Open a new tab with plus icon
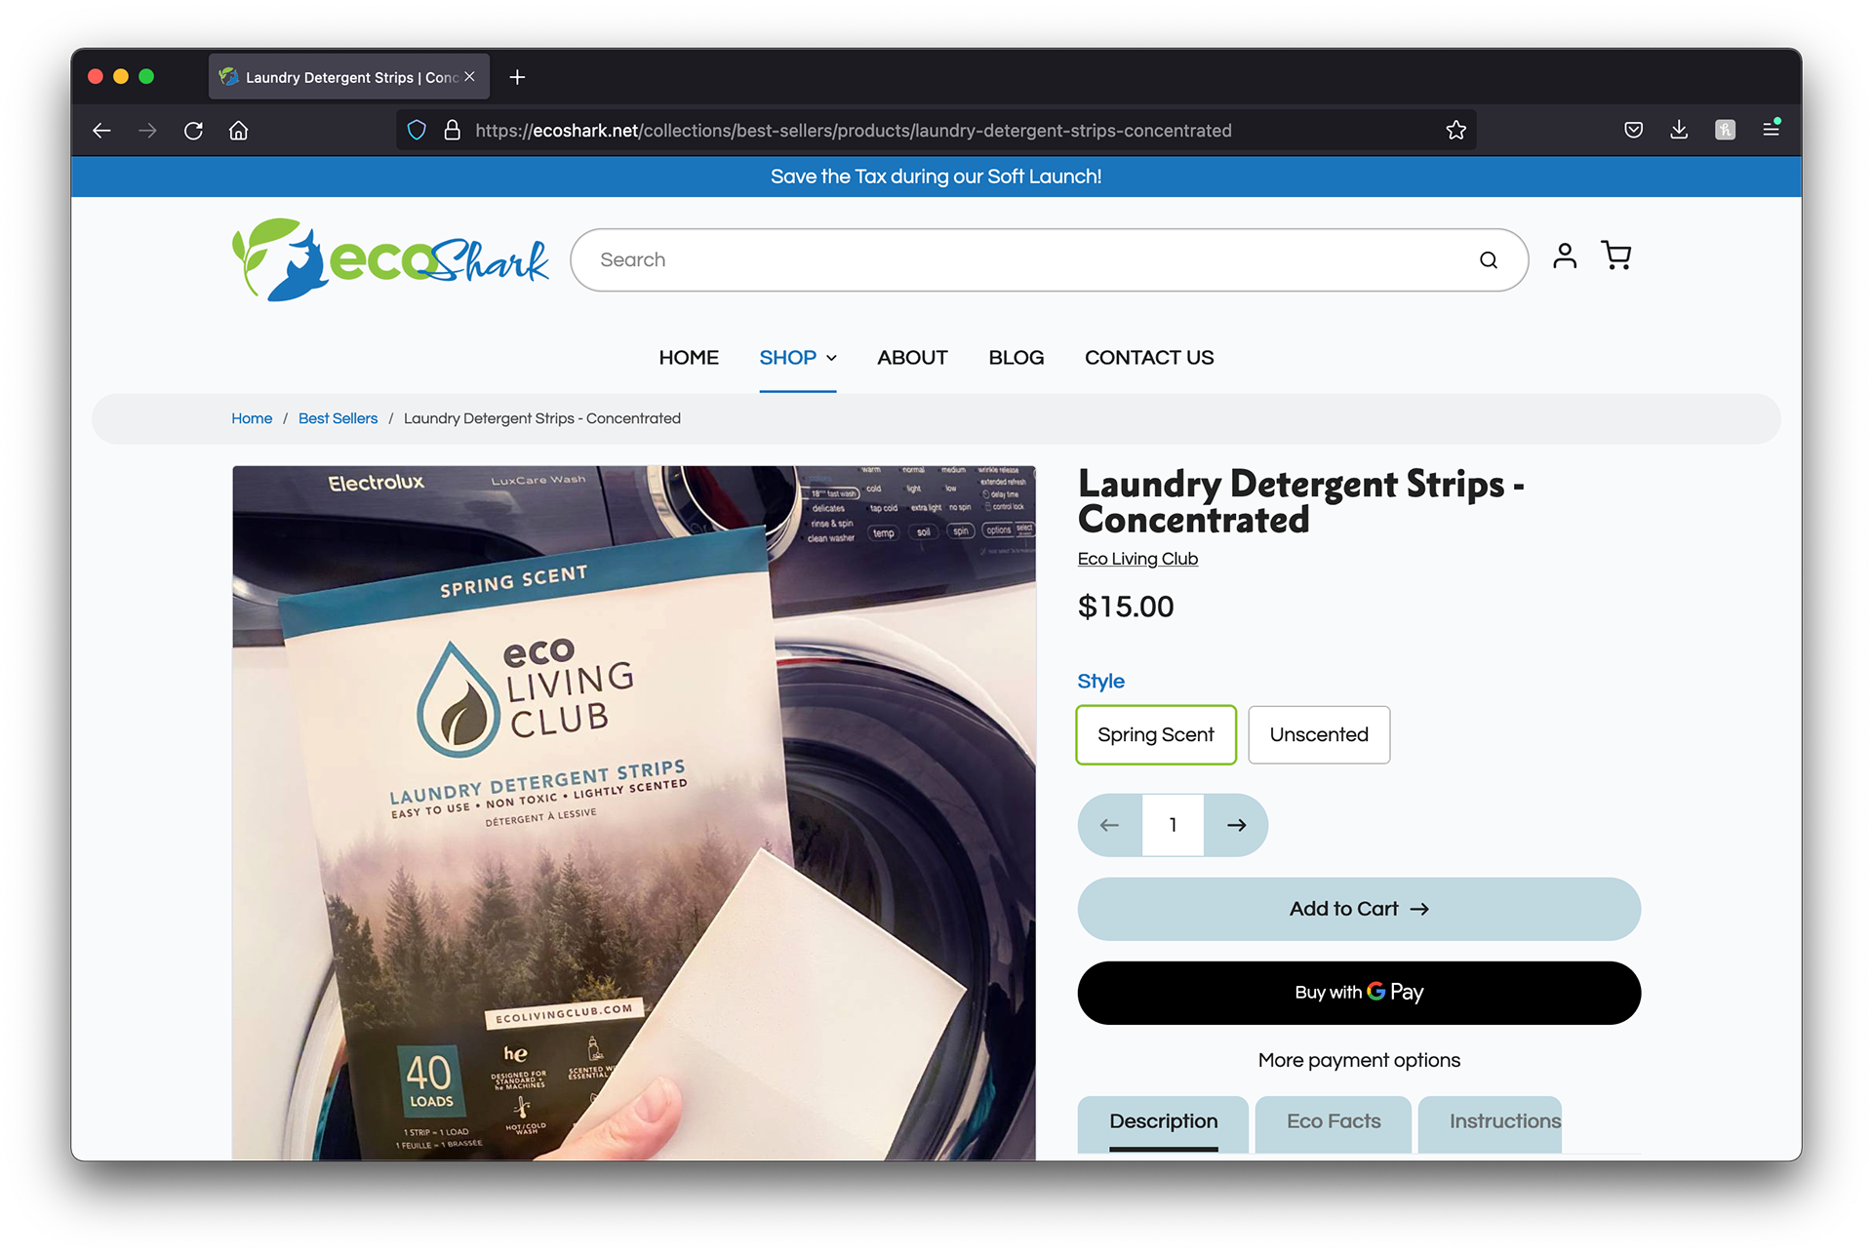Screen dimensions: 1873x1255 517,77
